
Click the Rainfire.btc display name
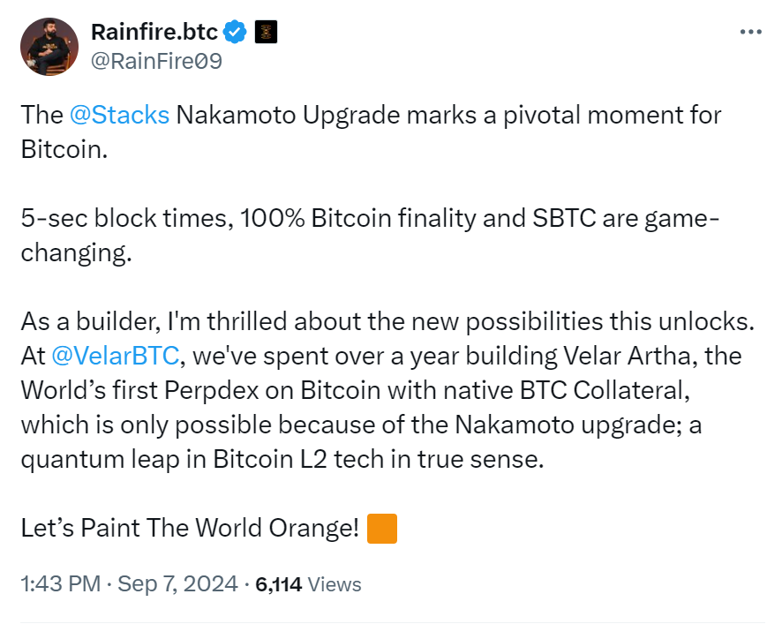(154, 33)
